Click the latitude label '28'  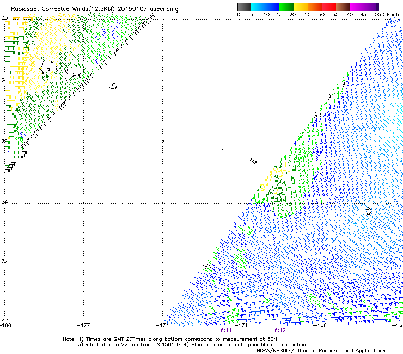pyautogui.click(x=4, y=80)
